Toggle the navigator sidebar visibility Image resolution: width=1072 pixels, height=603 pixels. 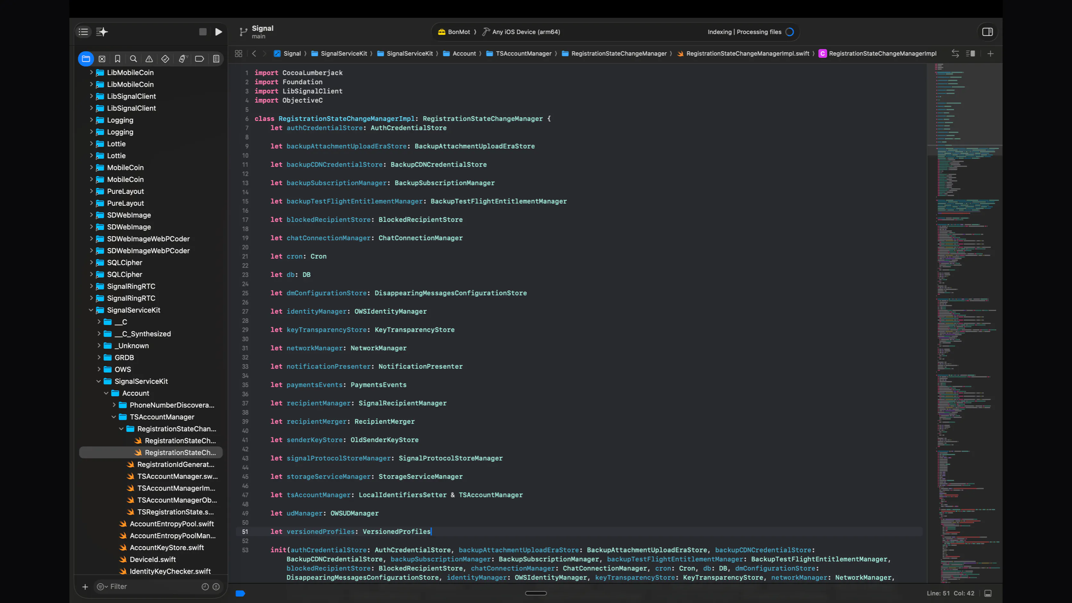click(83, 32)
